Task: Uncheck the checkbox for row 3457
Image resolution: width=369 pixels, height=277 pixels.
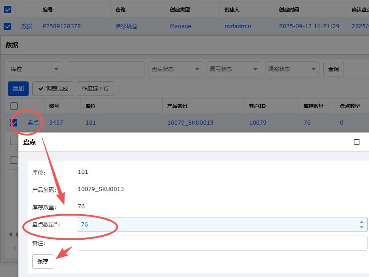Action: click(x=14, y=122)
